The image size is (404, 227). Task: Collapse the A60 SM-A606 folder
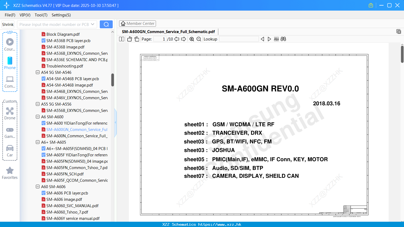click(38, 187)
